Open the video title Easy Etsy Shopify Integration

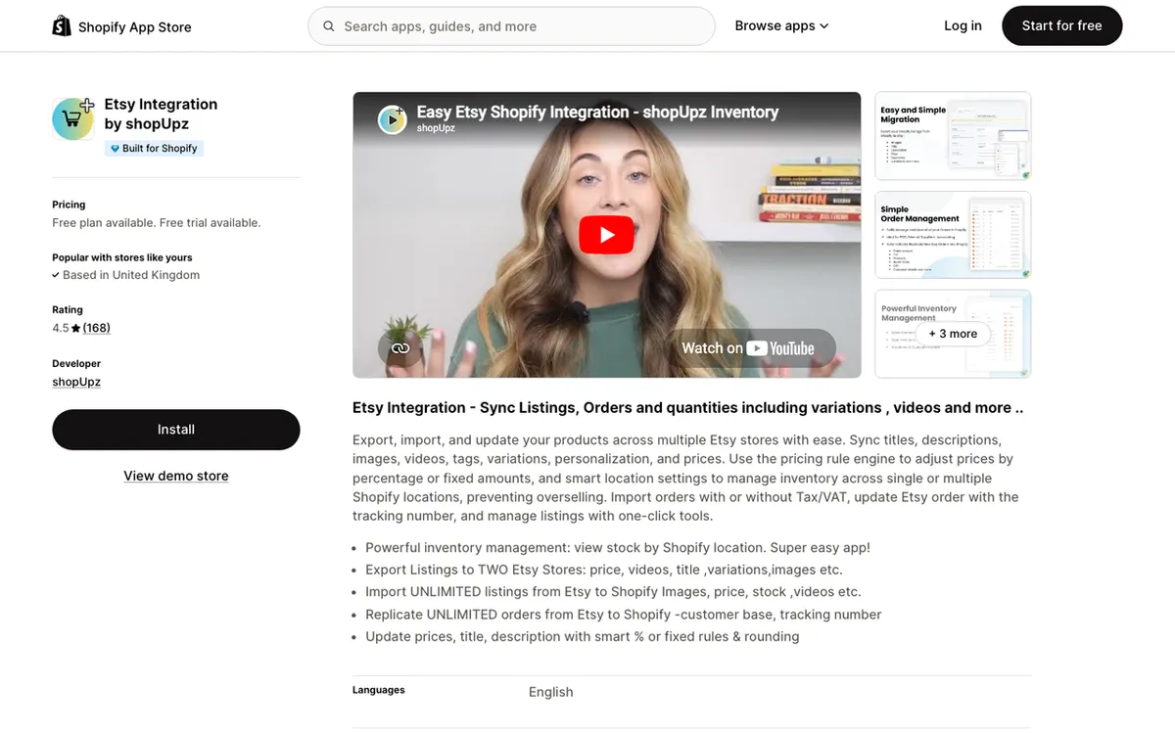(x=597, y=112)
